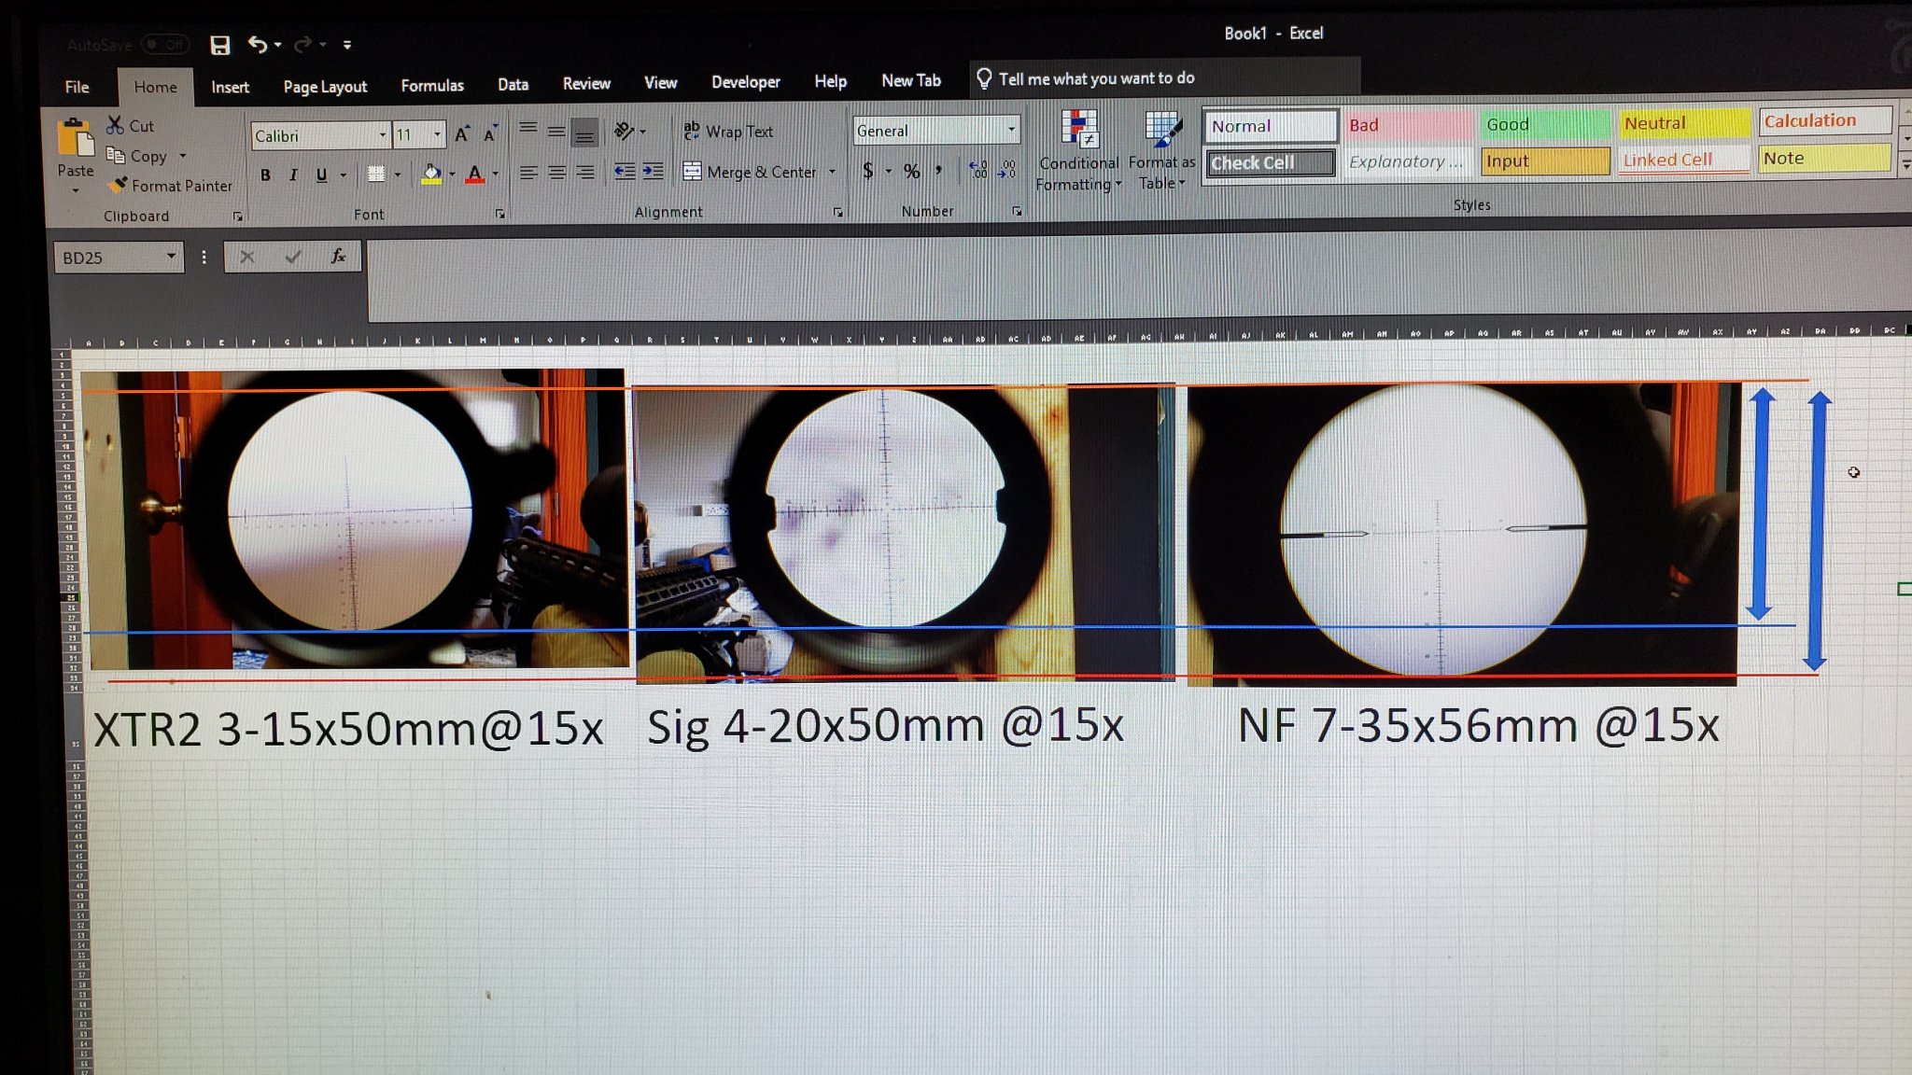The image size is (1912, 1075).
Task: Click the Borders icon
Action: tap(376, 174)
